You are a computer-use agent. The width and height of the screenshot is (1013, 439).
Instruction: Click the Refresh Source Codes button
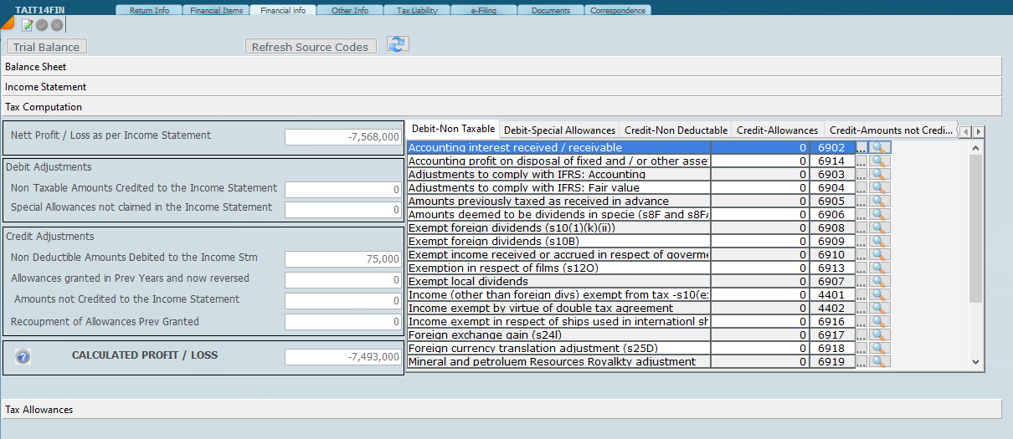[310, 48]
